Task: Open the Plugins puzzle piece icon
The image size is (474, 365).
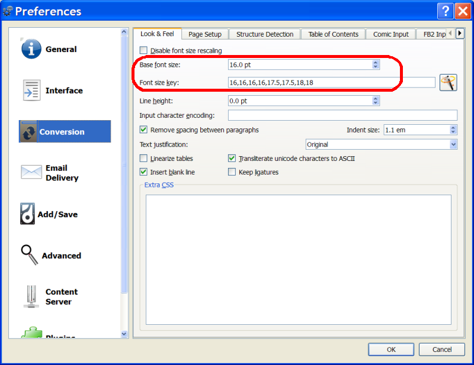Action: [31, 332]
